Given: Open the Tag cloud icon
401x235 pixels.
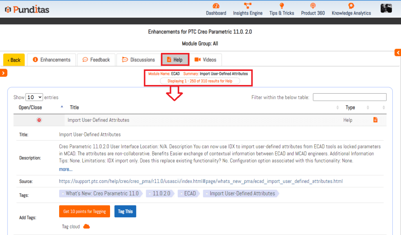Looking at the screenshot, I should 87,226.
